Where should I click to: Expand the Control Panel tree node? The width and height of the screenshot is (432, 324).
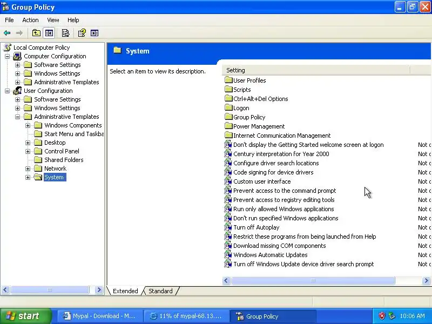point(28,151)
